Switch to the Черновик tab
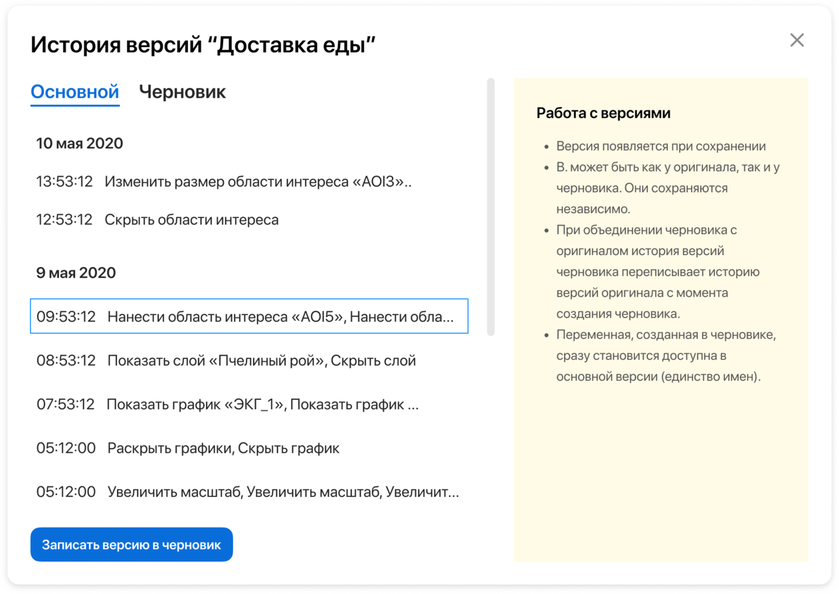This screenshot has width=839, height=594. pos(182,92)
